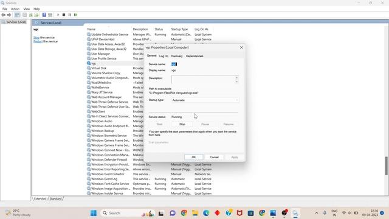Open File Explorer from the taskbar
The image size is (389, 219).
pos(195,213)
